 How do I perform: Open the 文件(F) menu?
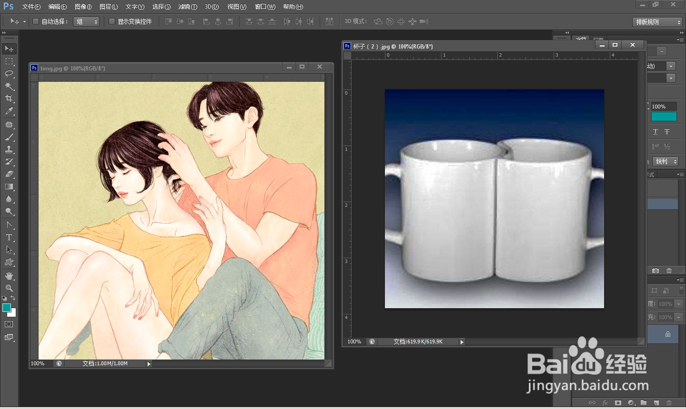(31, 7)
